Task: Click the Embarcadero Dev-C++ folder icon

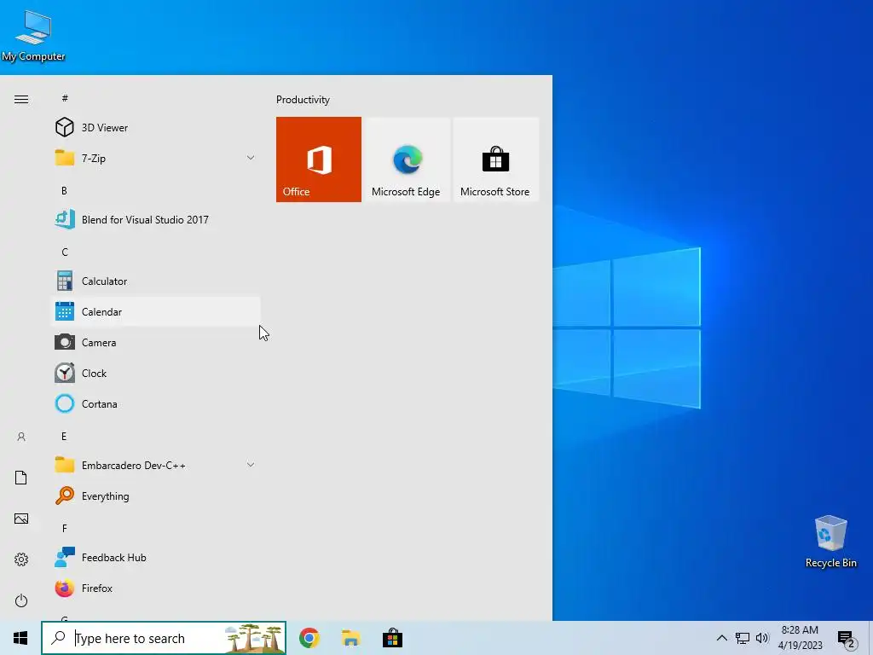Action: pyautogui.click(x=65, y=465)
